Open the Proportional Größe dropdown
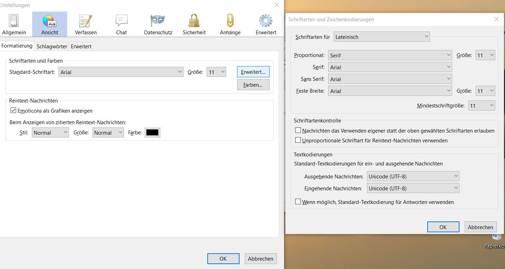This screenshot has width=505, height=269. coord(485,55)
